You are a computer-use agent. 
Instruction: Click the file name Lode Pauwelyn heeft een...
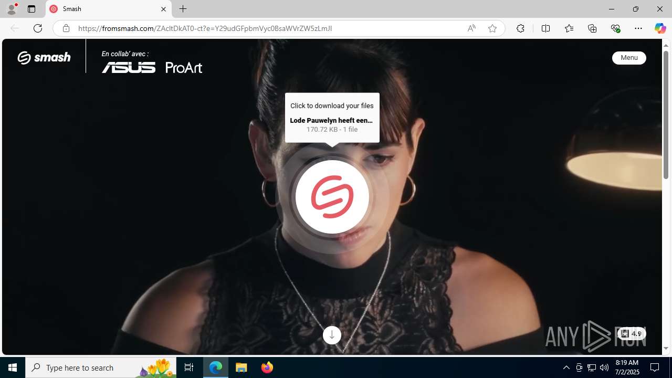pos(332,120)
